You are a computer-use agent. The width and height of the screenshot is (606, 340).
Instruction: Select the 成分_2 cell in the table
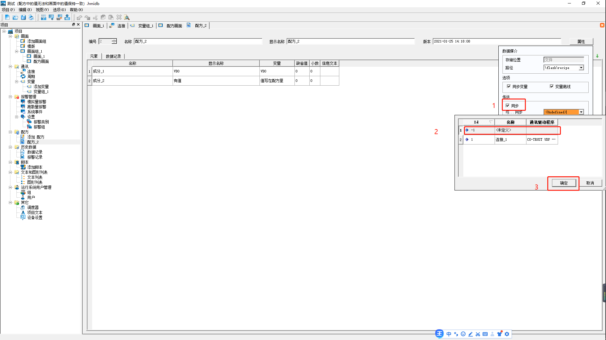(x=132, y=81)
